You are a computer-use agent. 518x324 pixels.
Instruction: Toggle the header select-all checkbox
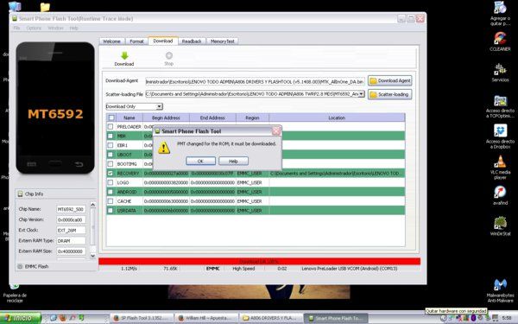tap(111, 118)
